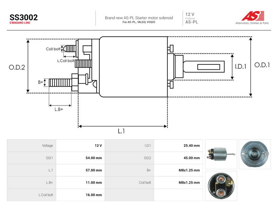Click the L.1 diagram label
This screenshot has width=278, height=208.
[x=121, y=131]
